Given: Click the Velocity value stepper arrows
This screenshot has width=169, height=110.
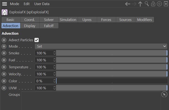Looking at the screenshot, I should click(54, 74).
